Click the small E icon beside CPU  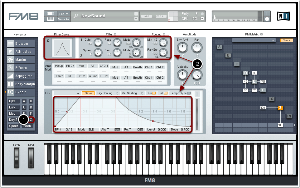coord(202,19)
